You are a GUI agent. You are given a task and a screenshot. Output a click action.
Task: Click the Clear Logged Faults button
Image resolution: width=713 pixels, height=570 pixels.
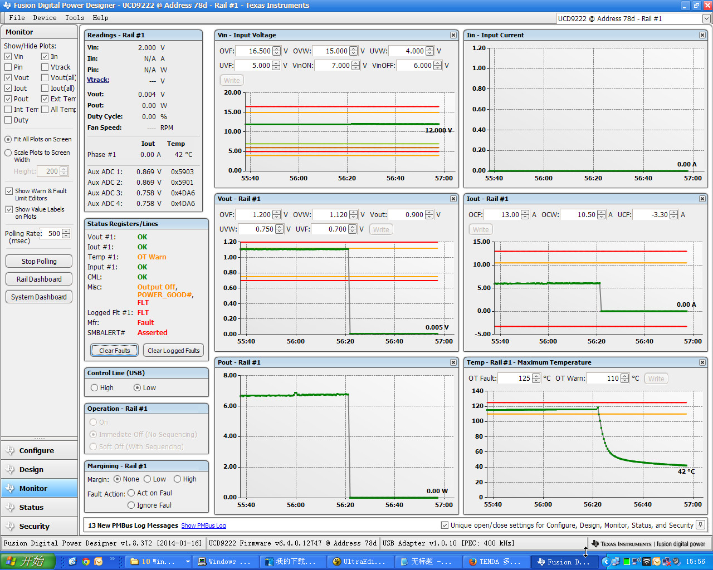pyautogui.click(x=173, y=351)
